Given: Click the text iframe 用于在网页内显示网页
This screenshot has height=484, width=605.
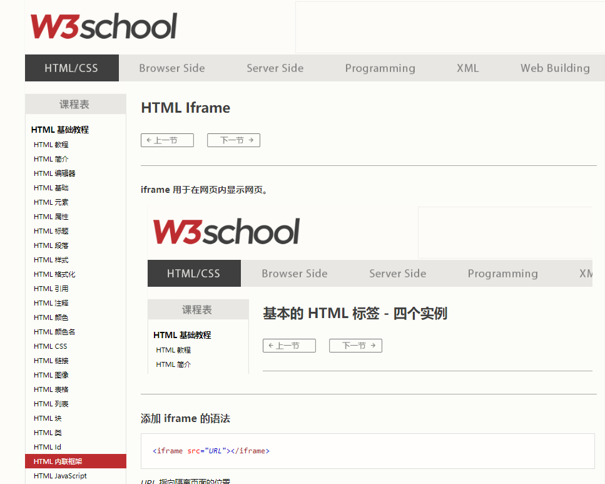Looking at the screenshot, I should (x=204, y=190).
